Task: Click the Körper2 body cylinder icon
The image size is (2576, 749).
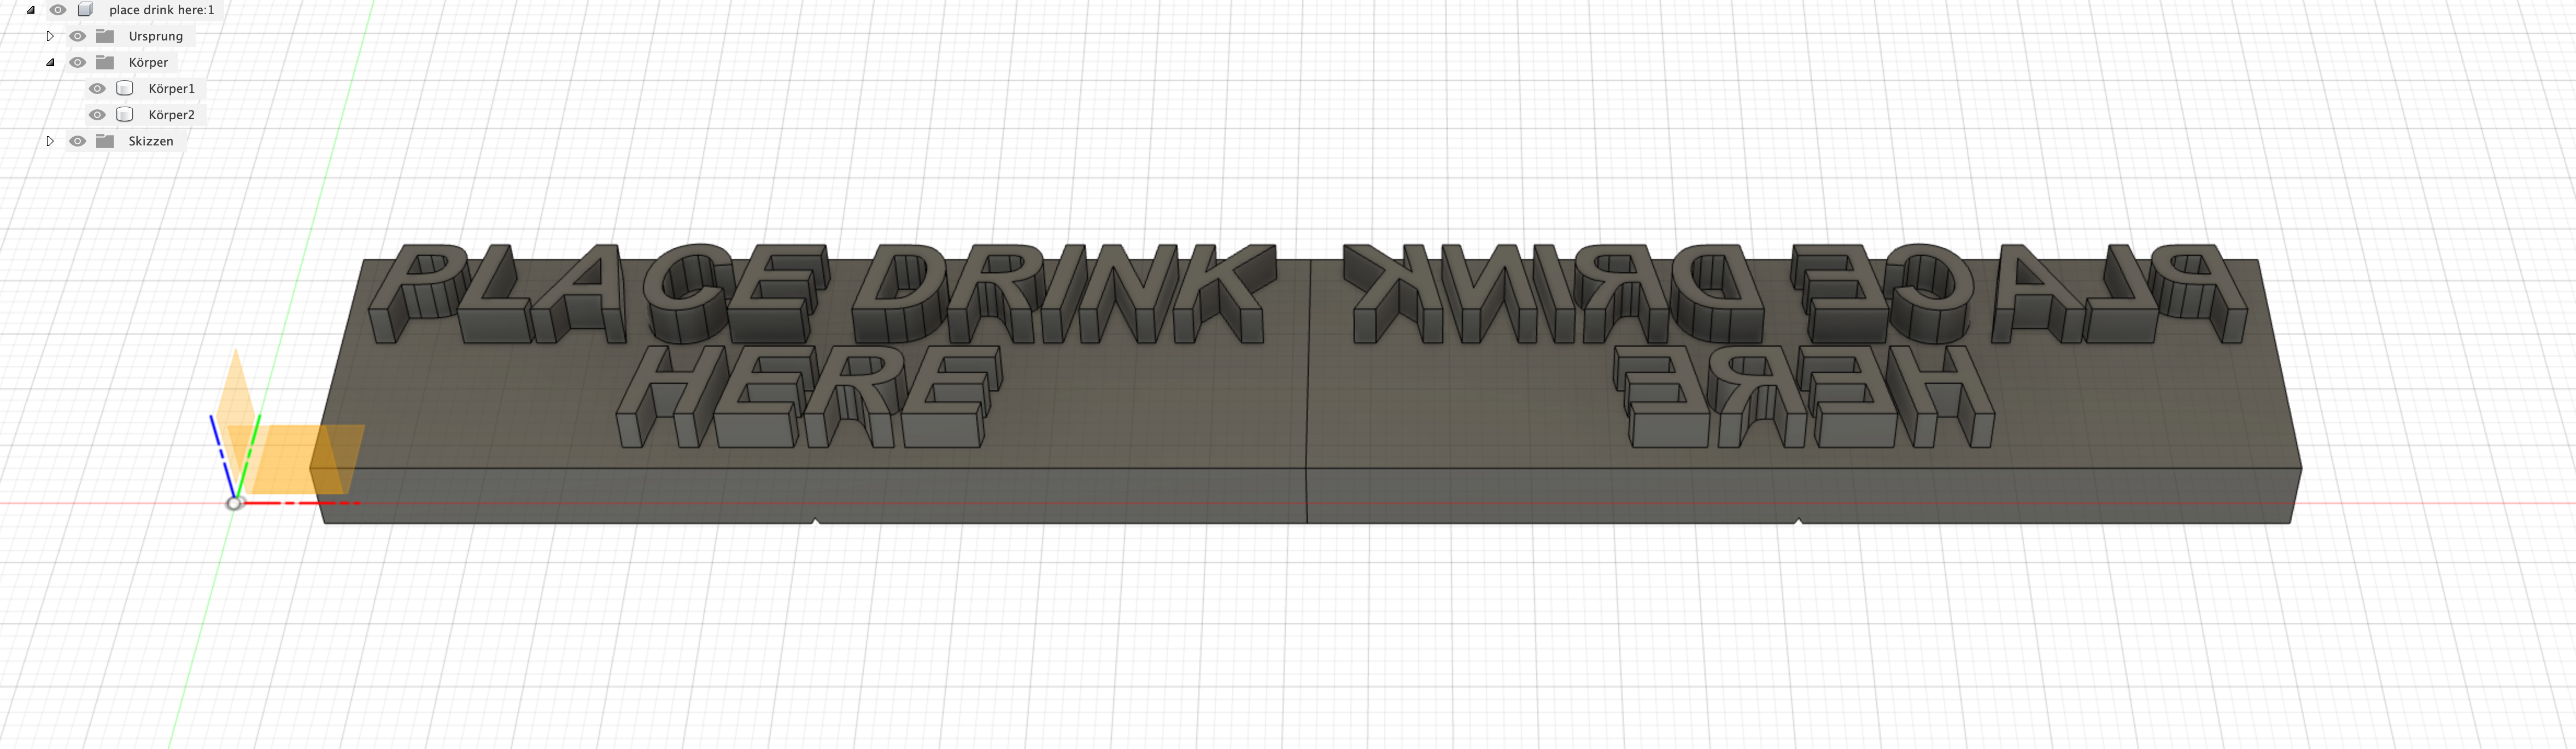Action: point(125,115)
